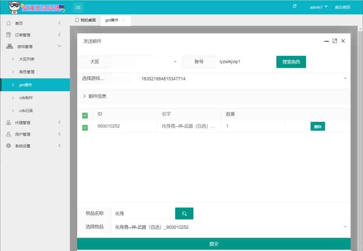363x251 pixels.
Task: Click the item name cell 化身竟--神-武器
Action: pos(189,126)
